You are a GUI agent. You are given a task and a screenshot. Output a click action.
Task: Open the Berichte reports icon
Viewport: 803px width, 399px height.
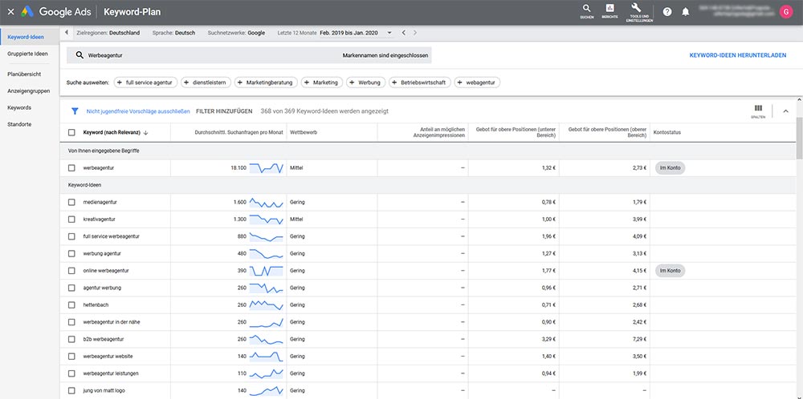click(609, 9)
